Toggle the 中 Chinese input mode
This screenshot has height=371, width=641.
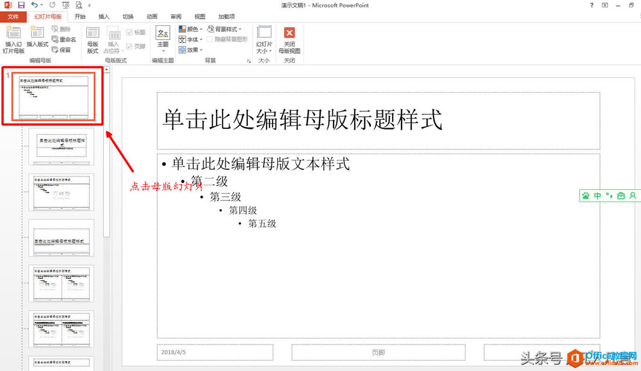point(598,196)
